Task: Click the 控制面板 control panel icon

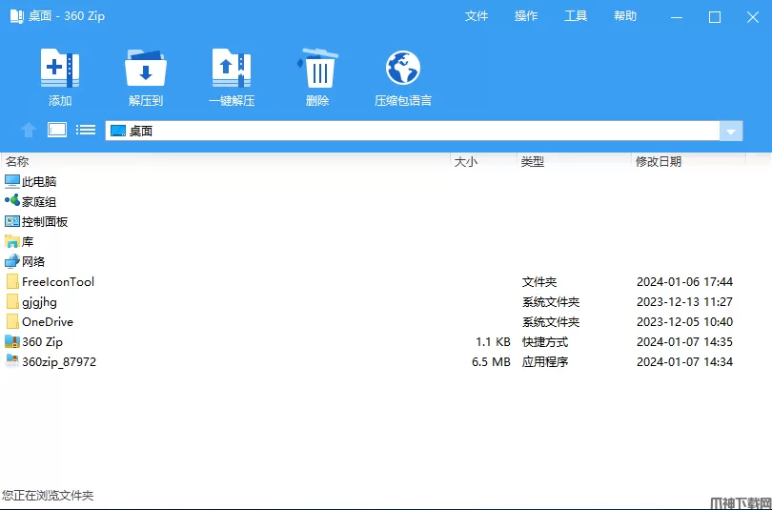Action: [x=12, y=221]
